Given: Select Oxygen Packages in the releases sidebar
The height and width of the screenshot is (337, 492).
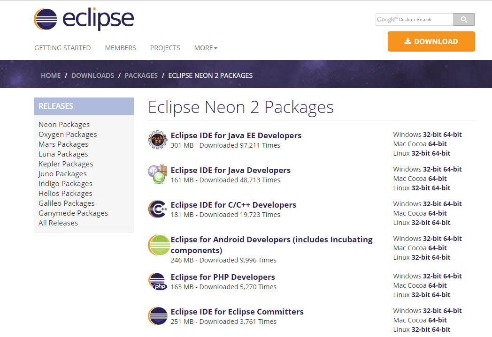Looking at the screenshot, I should [68, 135].
